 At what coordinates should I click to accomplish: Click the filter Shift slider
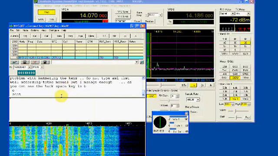[235, 117]
